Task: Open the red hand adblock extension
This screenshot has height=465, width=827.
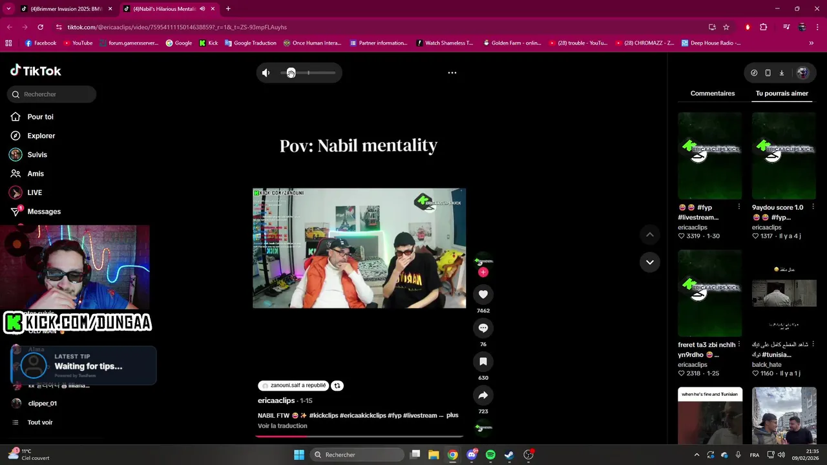Action: (748, 27)
